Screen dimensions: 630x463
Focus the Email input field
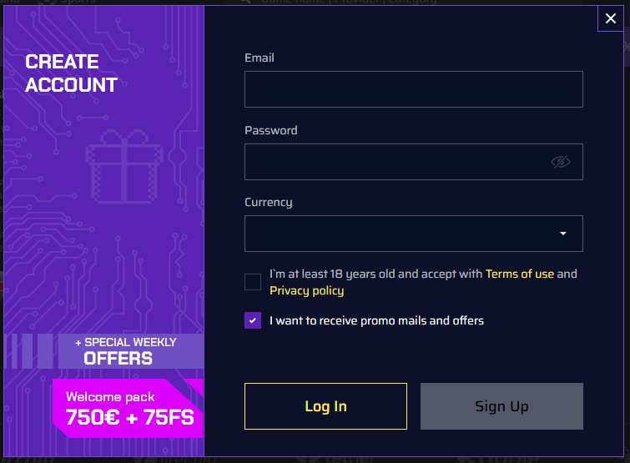click(413, 89)
